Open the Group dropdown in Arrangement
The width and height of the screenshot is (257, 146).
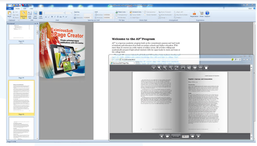tap(162, 17)
